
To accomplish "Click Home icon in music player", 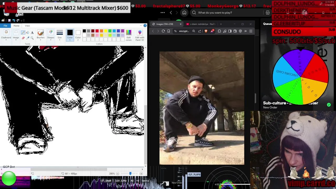I will 184,13.
